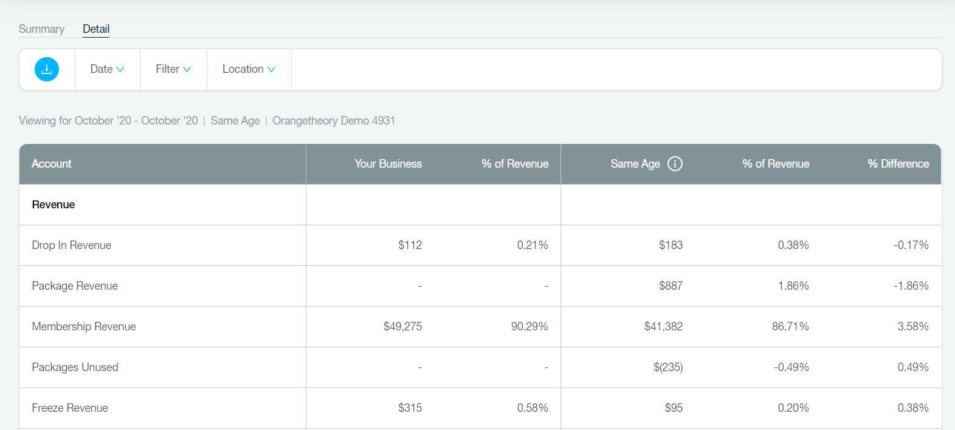This screenshot has width=955, height=430.
Task: Expand the Location dropdown
Action: 249,69
